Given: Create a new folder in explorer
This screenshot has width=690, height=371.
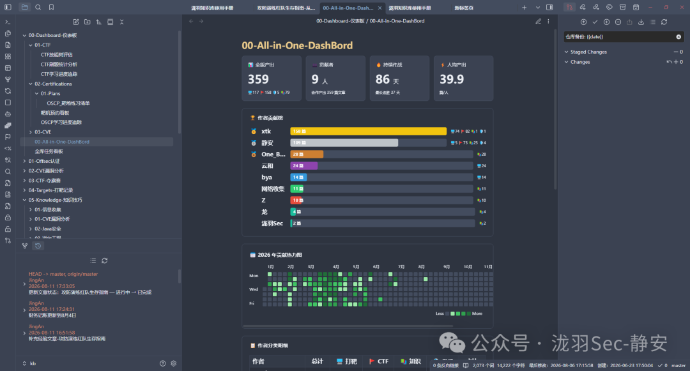Looking at the screenshot, I should coord(87,22).
